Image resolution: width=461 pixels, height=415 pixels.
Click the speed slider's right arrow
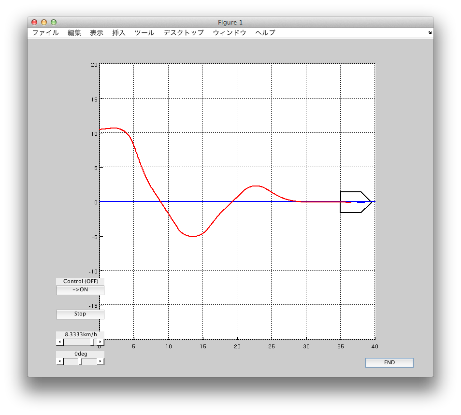[101, 342]
